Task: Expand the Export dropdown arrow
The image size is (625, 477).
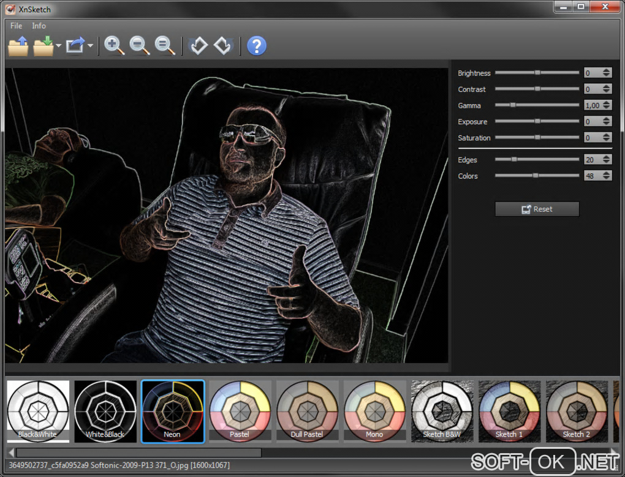Action: pyautogui.click(x=90, y=46)
